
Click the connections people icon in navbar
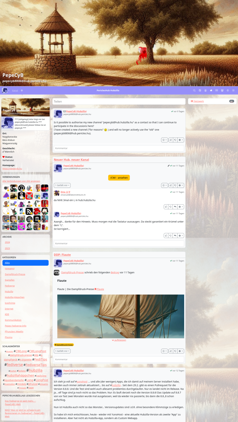point(222,90)
